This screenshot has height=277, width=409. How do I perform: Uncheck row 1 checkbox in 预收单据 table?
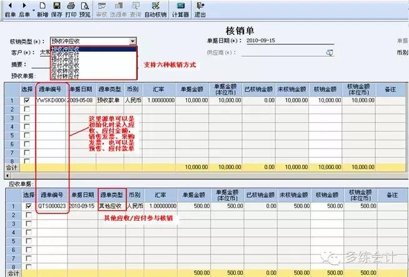(x=27, y=100)
